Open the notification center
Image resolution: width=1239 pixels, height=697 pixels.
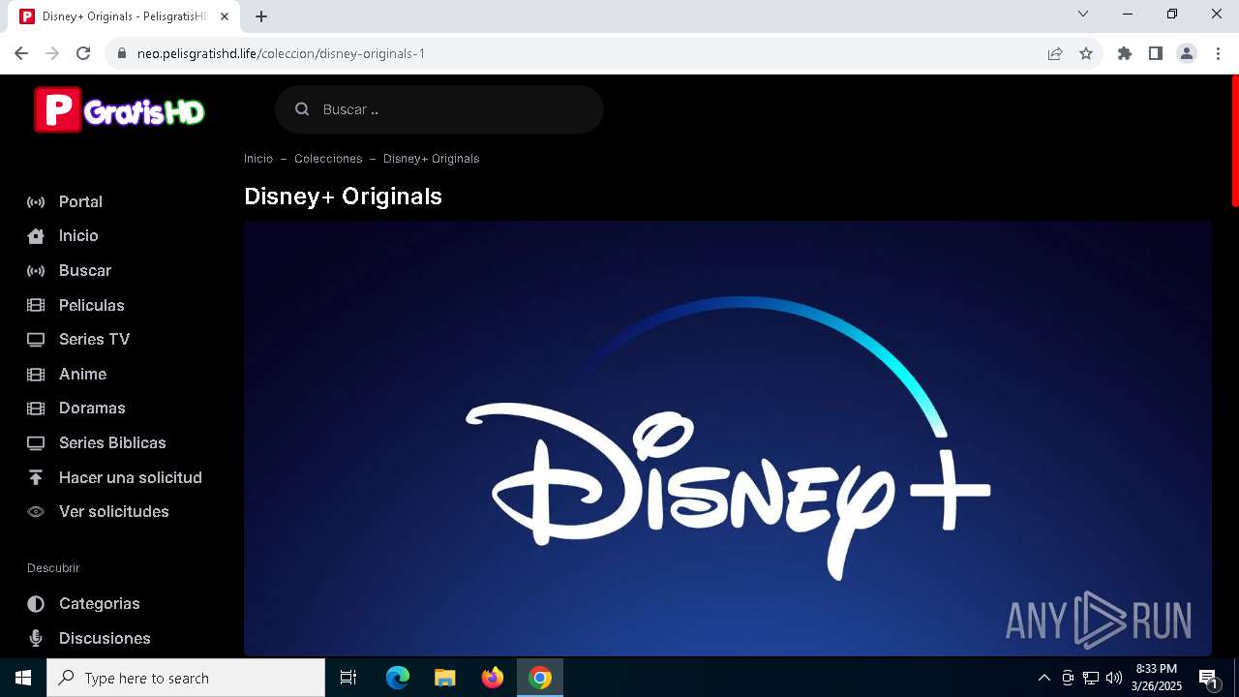[1209, 678]
